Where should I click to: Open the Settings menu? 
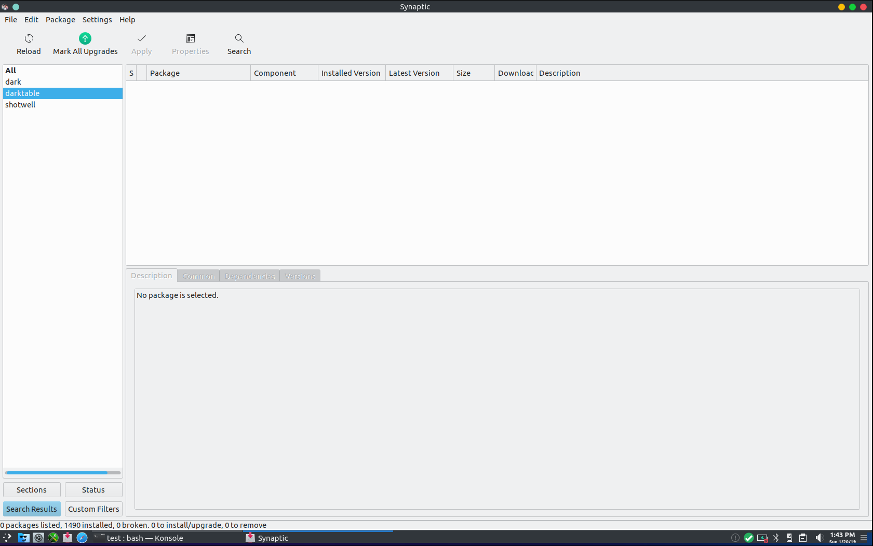pos(97,20)
